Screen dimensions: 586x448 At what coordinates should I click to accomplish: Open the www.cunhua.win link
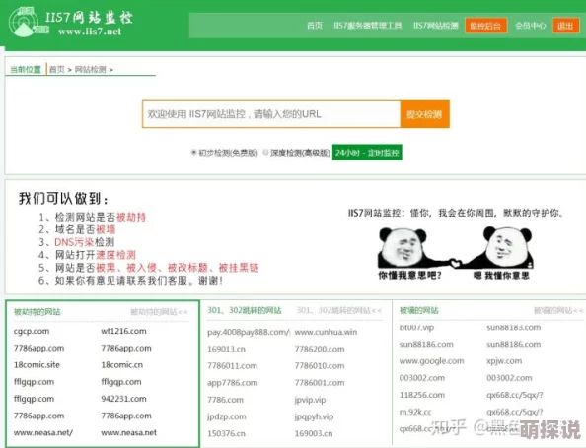[326, 332]
